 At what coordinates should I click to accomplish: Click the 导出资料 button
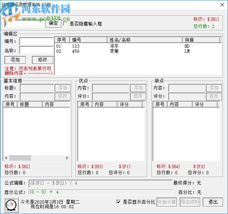click(190, 202)
